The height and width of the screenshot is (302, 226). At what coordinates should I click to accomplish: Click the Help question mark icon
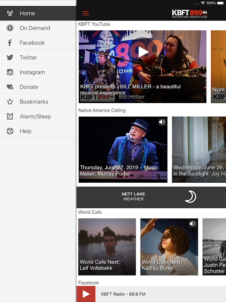tap(10, 131)
